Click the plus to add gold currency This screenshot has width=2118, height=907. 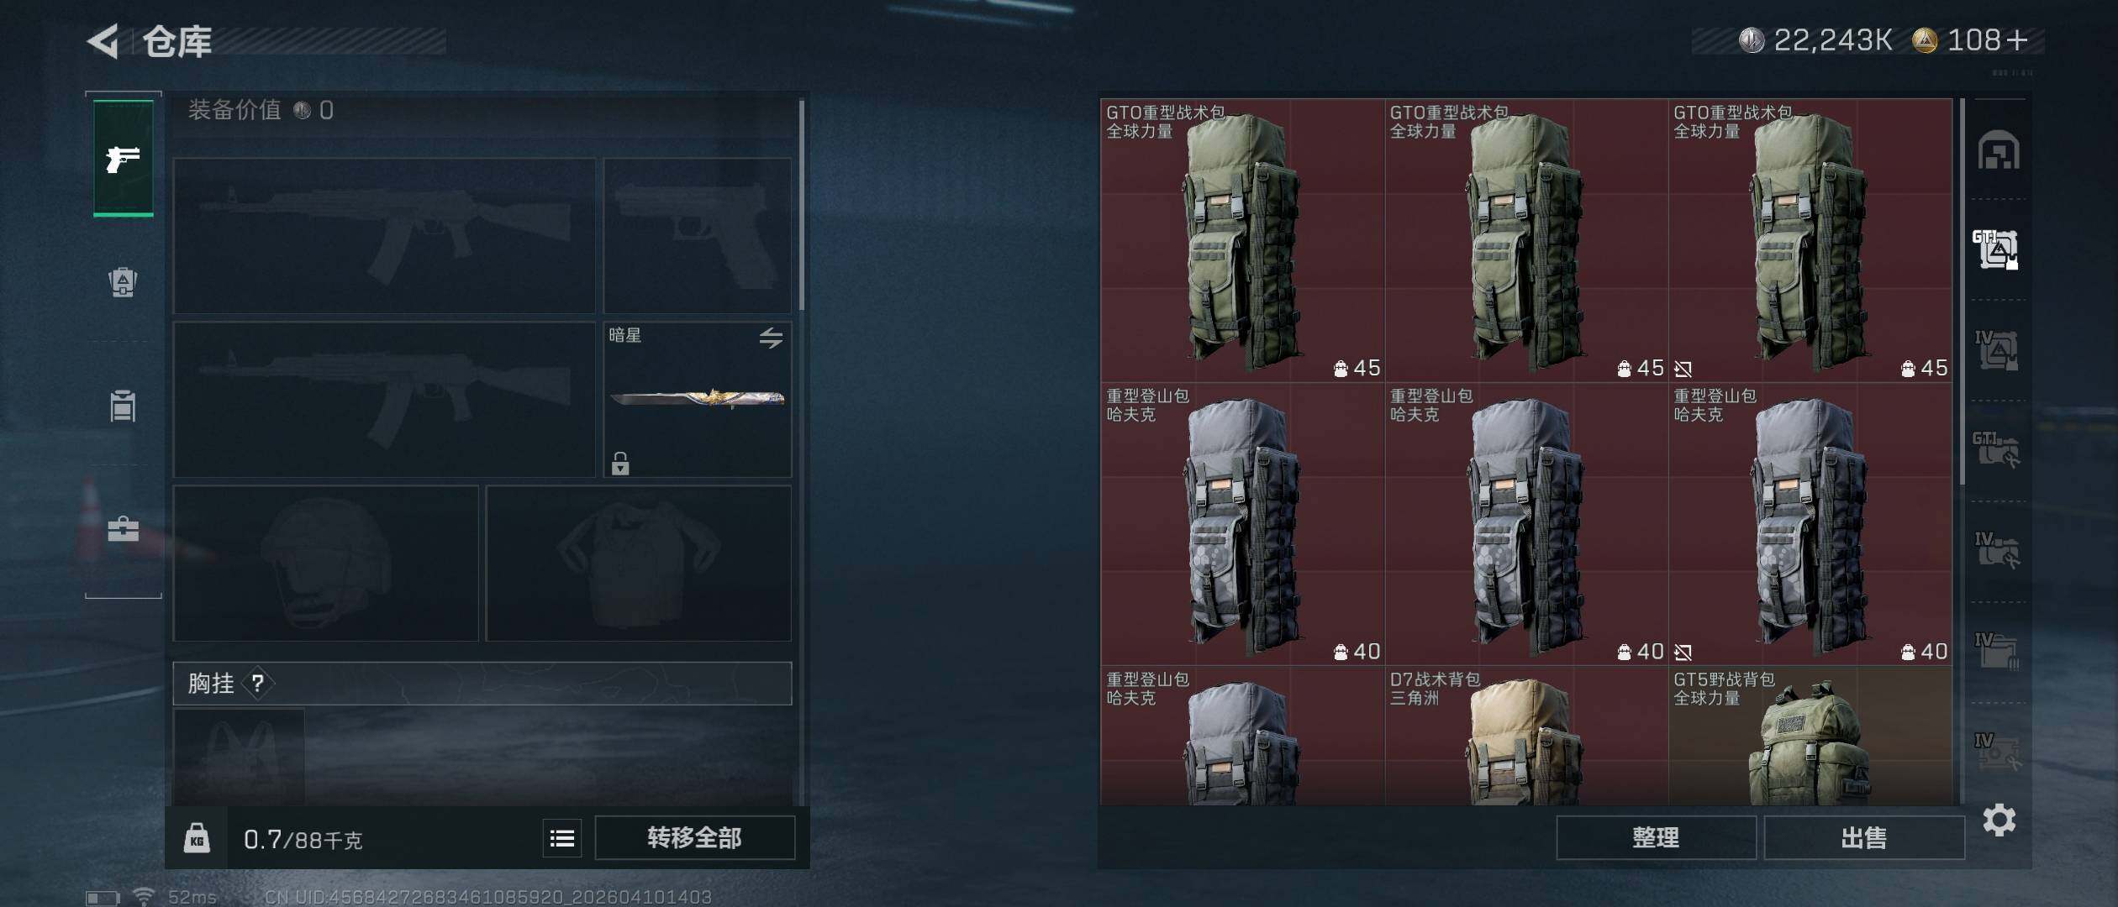[x=2016, y=39]
